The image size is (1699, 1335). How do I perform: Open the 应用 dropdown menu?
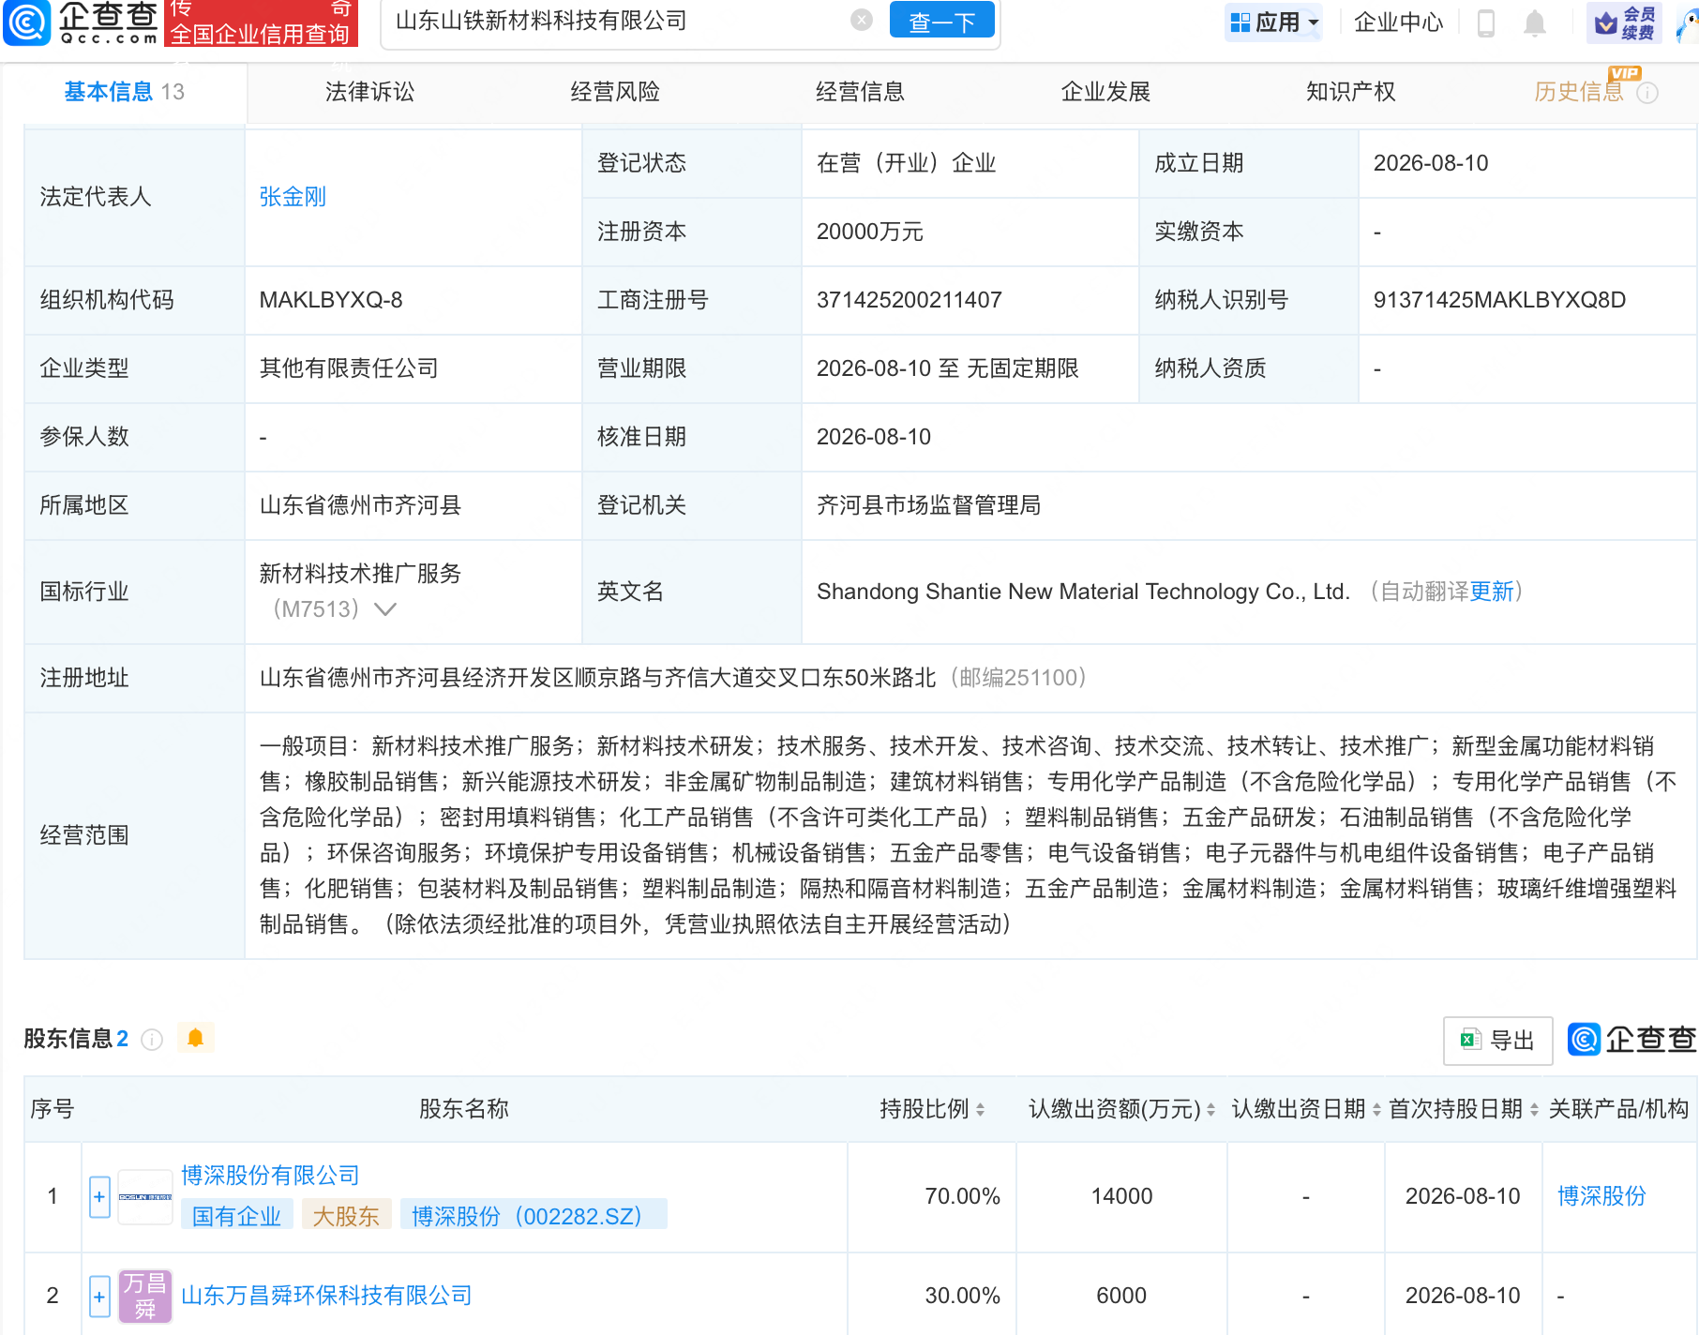pyautogui.click(x=1273, y=22)
